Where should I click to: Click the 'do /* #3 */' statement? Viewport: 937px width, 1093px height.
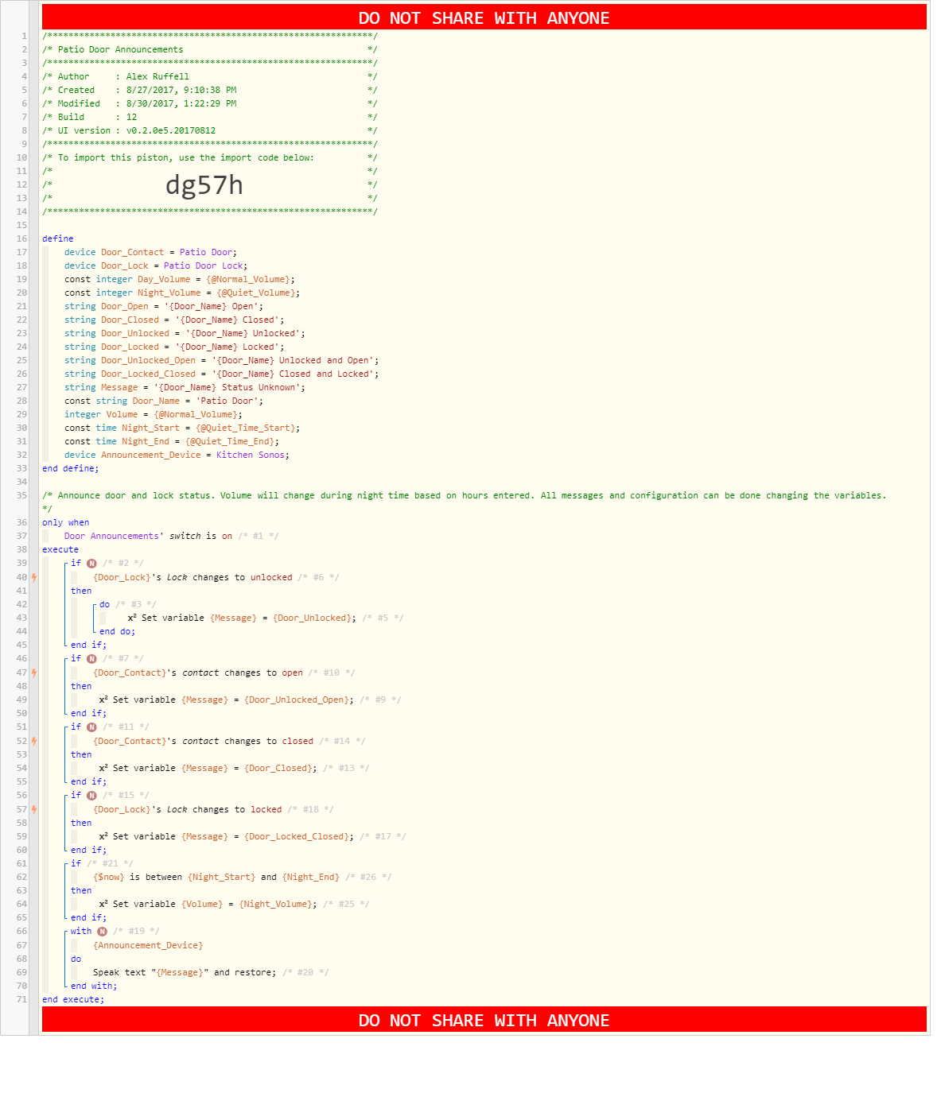point(127,604)
